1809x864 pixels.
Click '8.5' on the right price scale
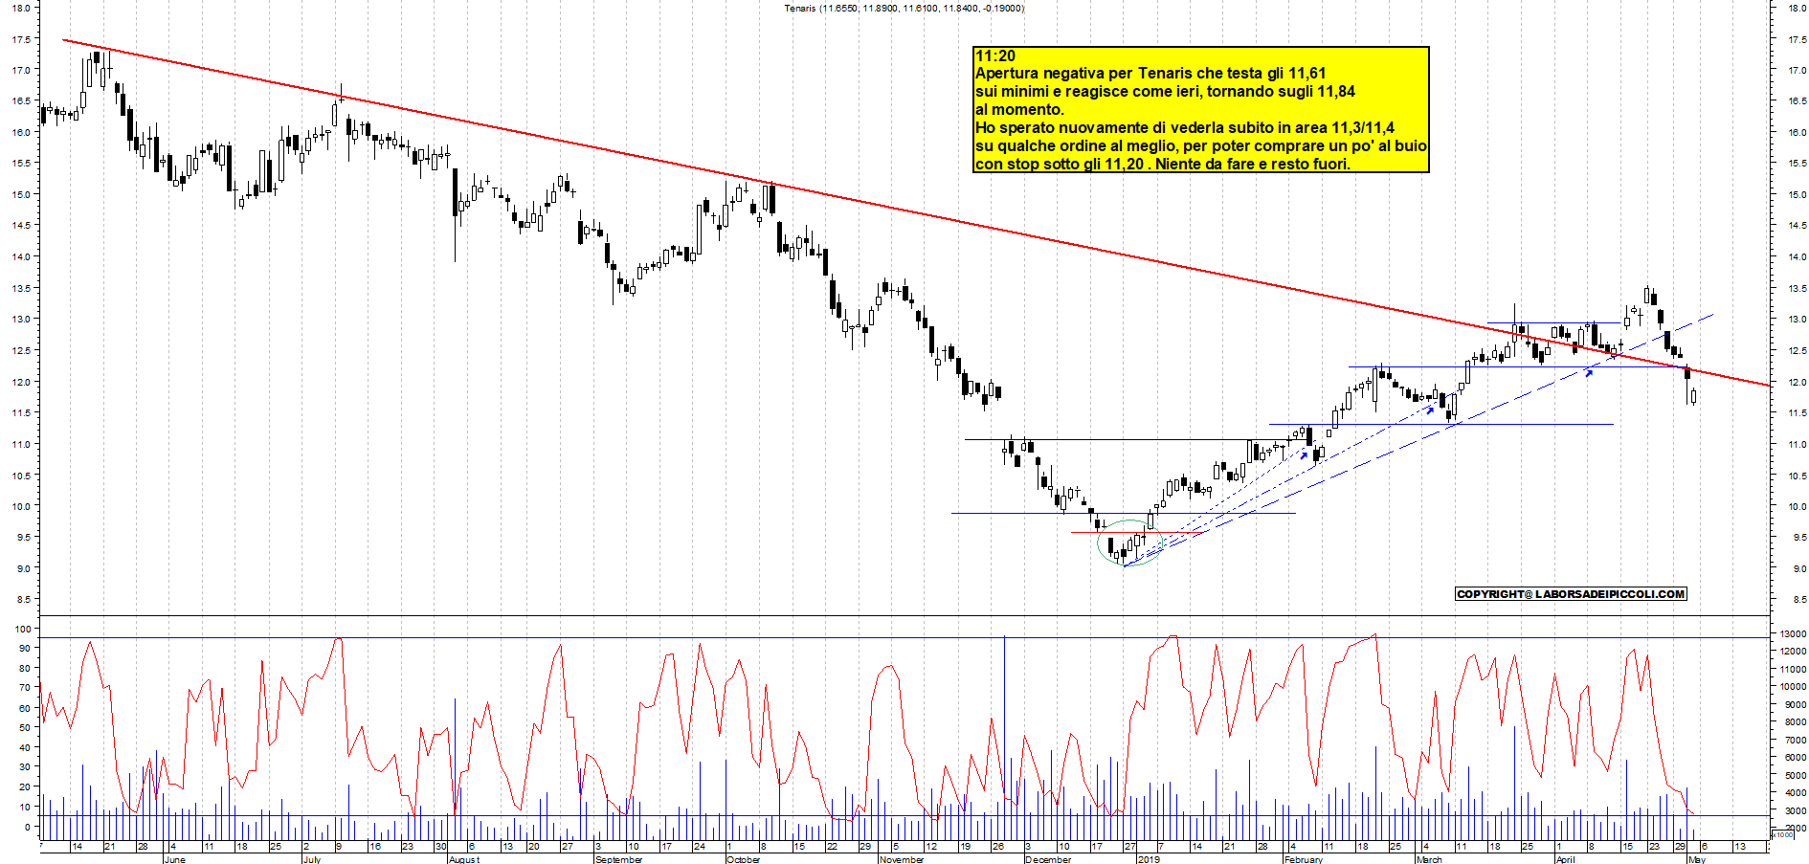click(x=1799, y=600)
